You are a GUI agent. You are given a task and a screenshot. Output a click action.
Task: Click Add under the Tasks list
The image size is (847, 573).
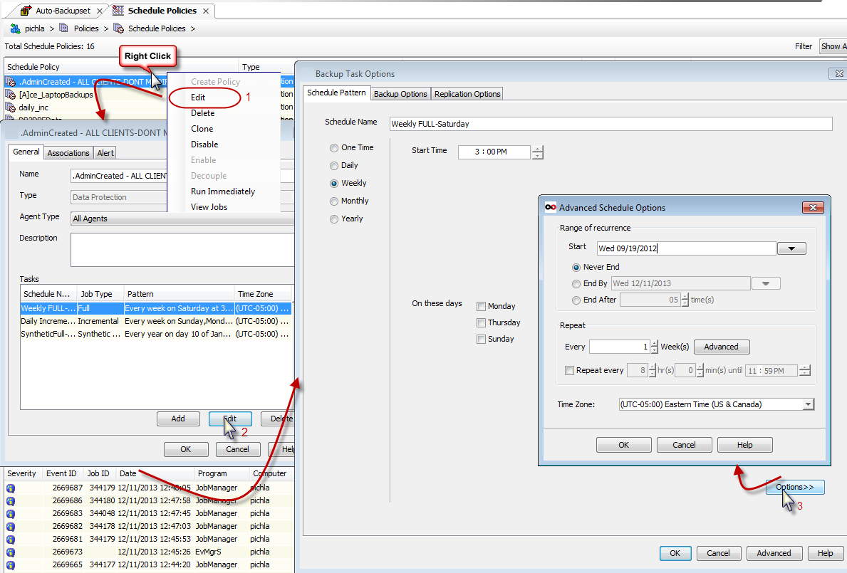click(178, 419)
